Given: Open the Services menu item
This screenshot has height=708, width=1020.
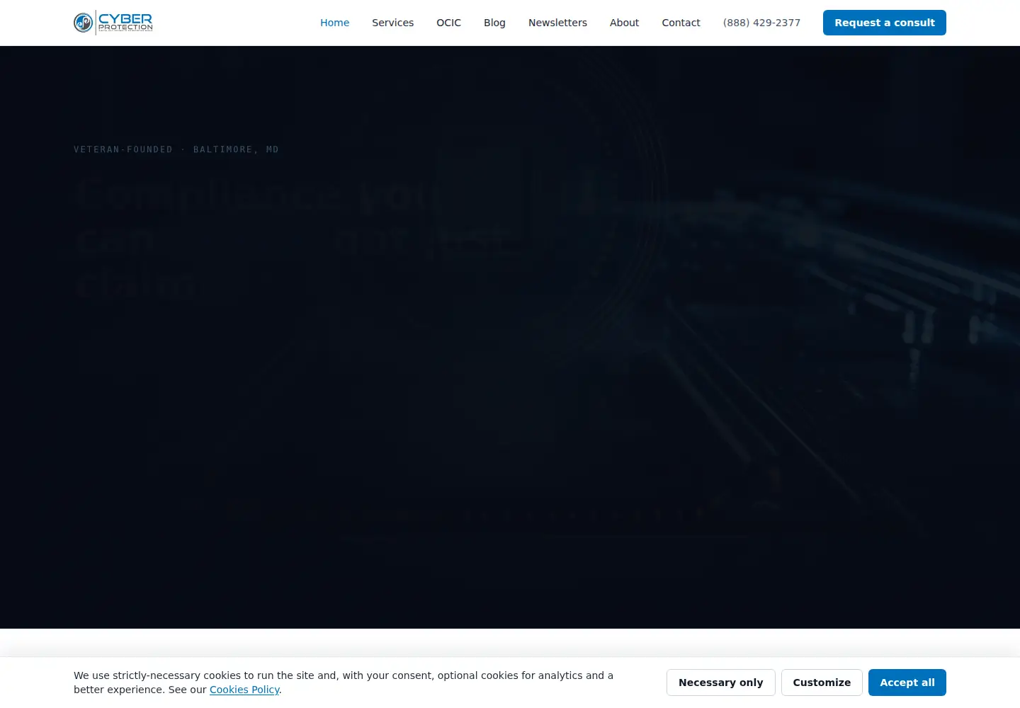Looking at the screenshot, I should pyautogui.click(x=392, y=23).
